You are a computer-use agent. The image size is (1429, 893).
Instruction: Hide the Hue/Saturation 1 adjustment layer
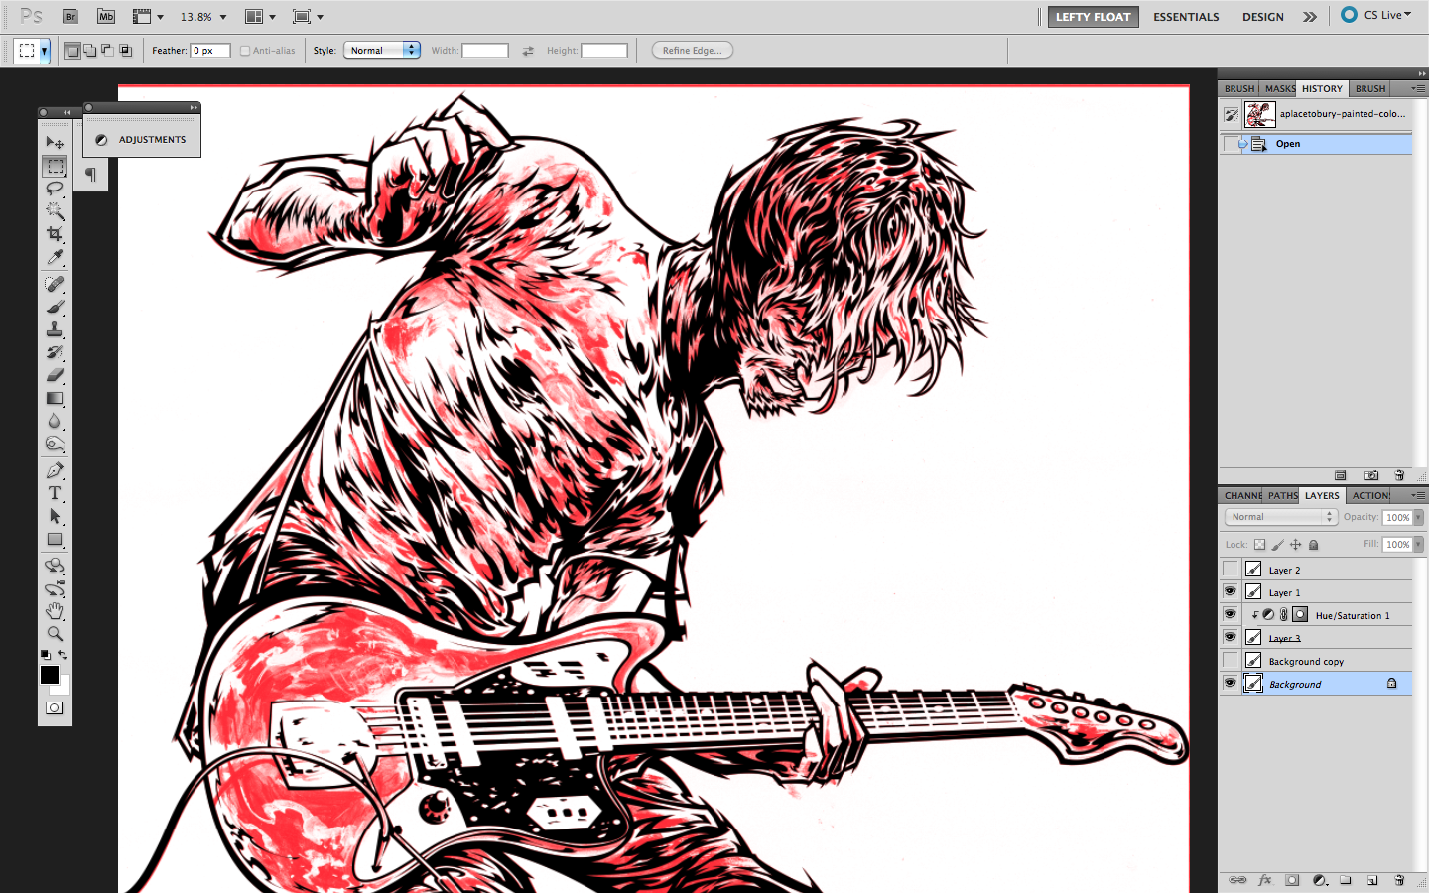(x=1231, y=615)
